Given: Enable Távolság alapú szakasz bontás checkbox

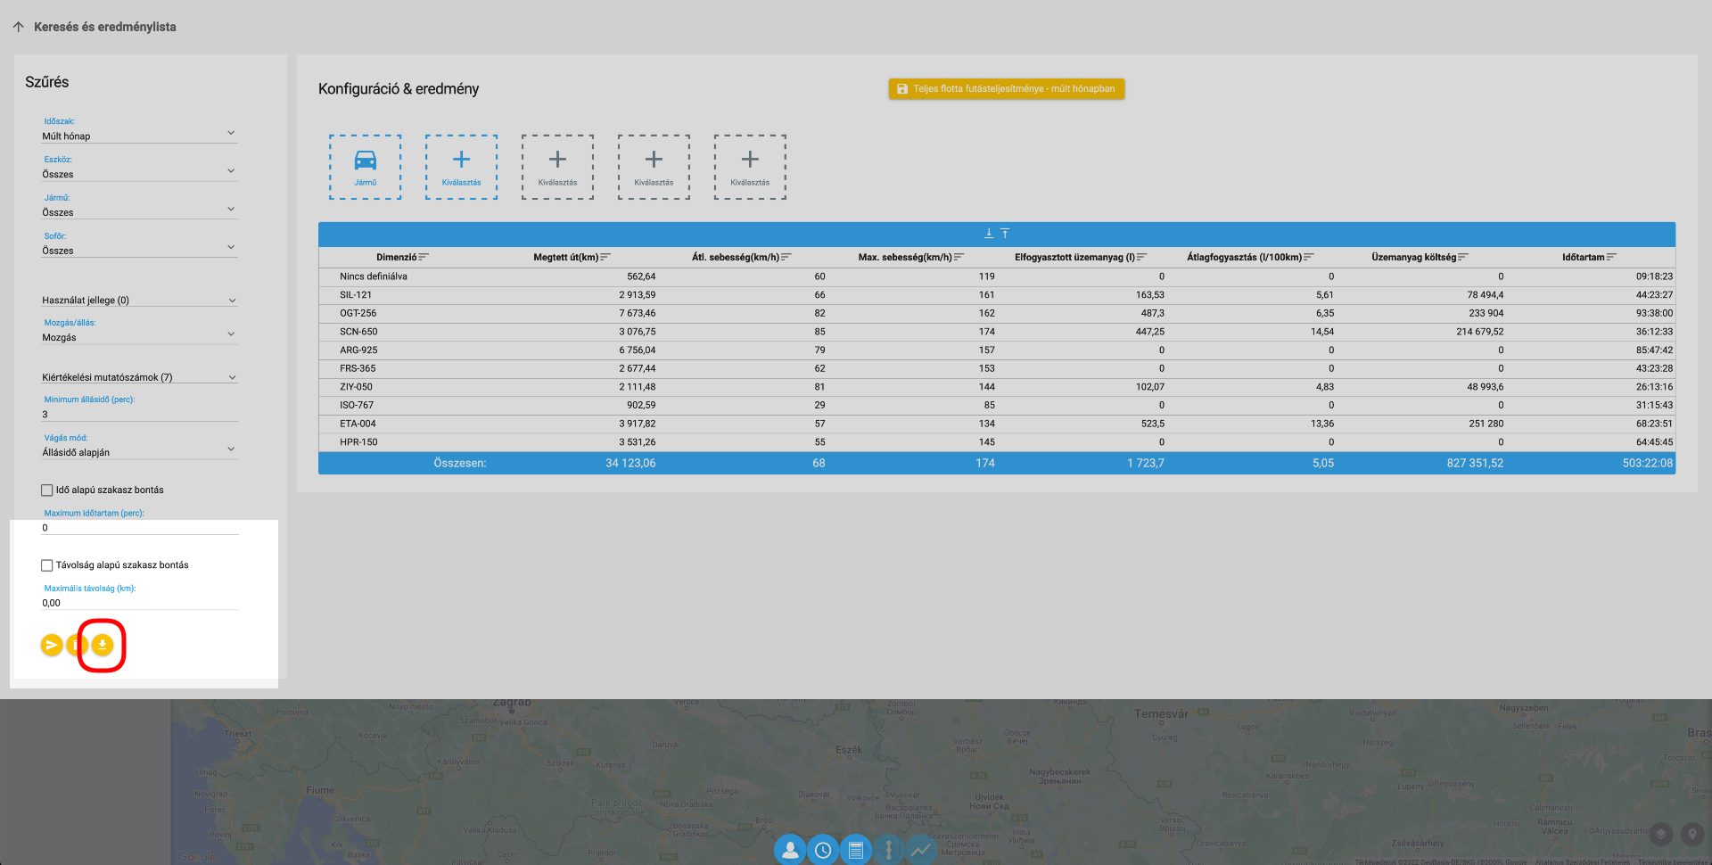Looking at the screenshot, I should 47,565.
